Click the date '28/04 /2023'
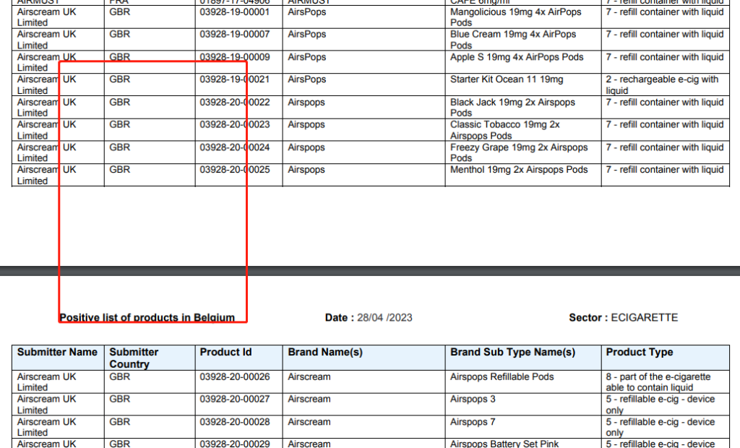The height and width of the screenshot is (448, 740). (x=384, y=317)
